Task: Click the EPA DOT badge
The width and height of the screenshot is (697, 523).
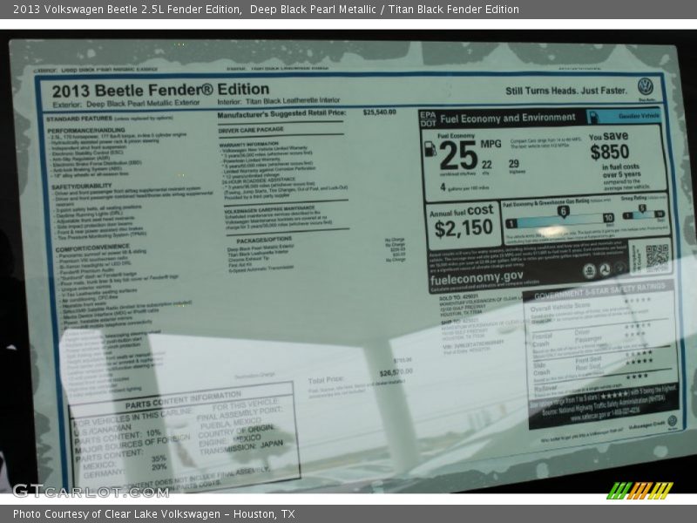Action: coord(427,119)
